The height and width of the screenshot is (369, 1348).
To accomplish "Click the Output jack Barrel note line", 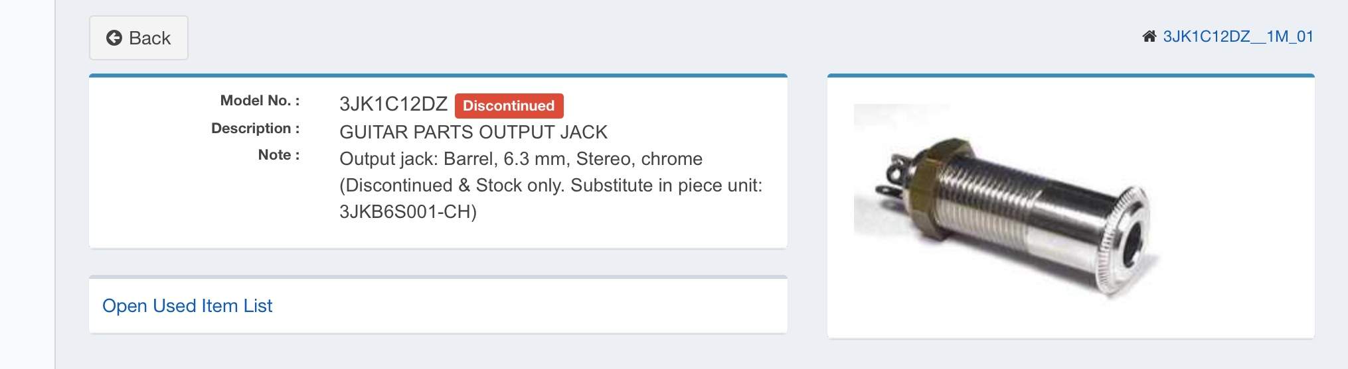I will click(521, 159).
